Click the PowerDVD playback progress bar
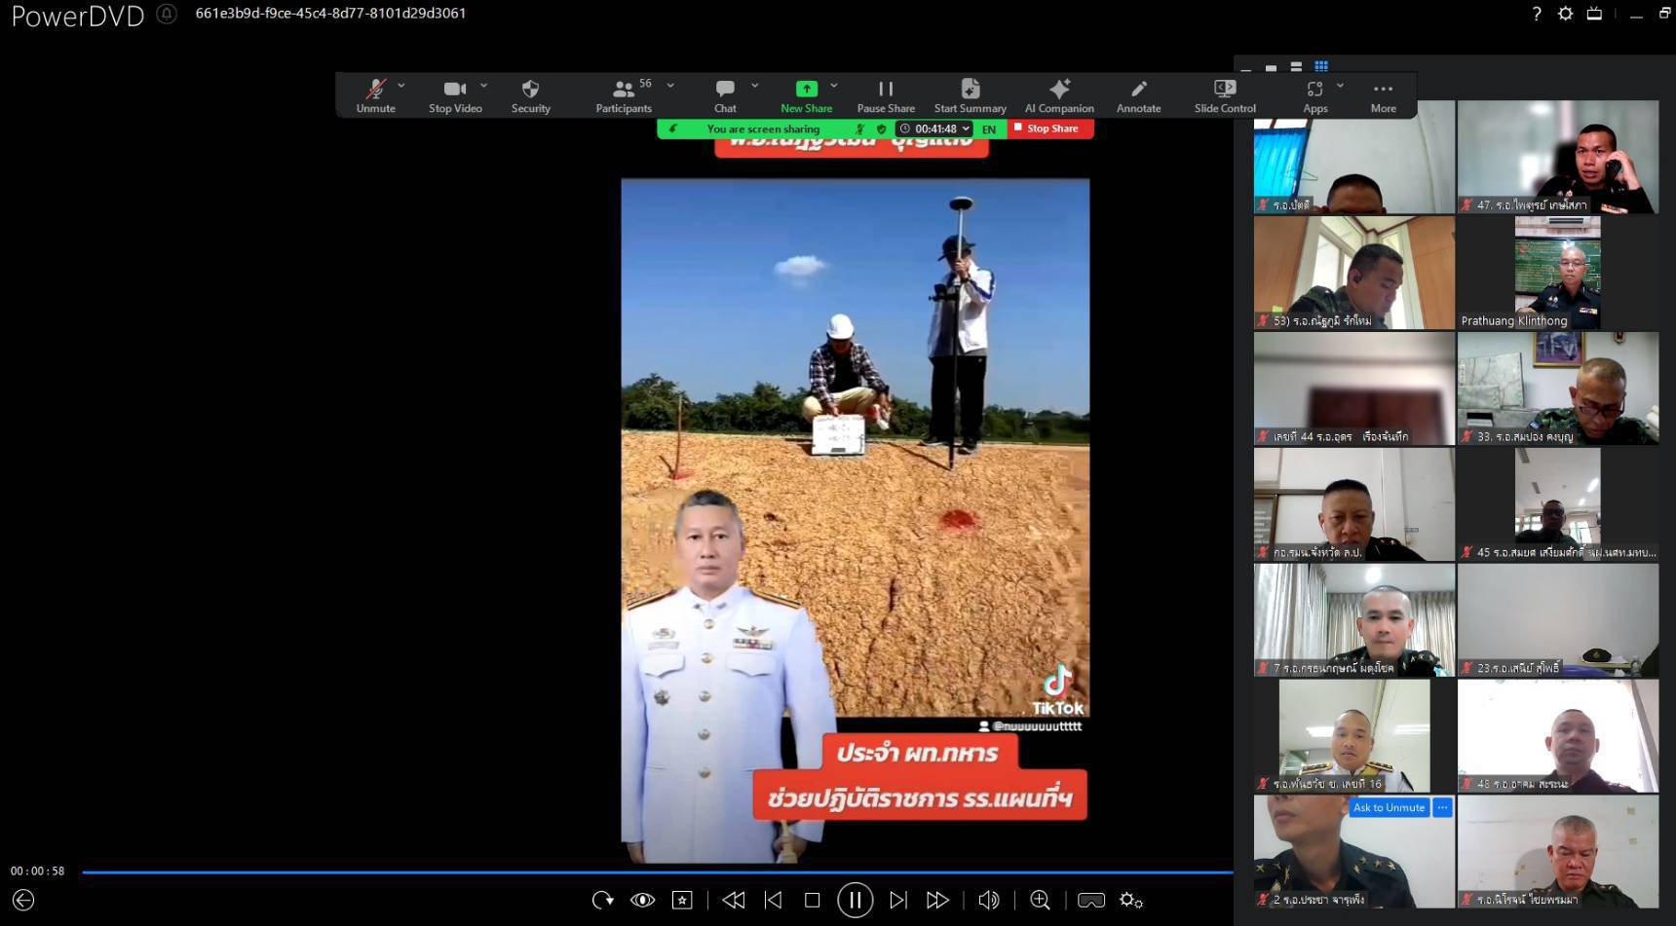This screenshot has height=926, width=1676. (x=658, y=872)
